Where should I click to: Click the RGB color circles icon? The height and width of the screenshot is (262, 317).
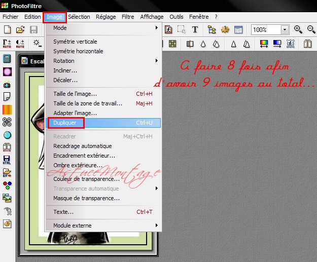(7, 185)
